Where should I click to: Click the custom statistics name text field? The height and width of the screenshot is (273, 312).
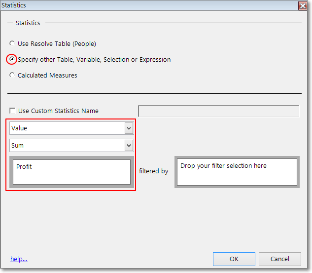(218, 111)
